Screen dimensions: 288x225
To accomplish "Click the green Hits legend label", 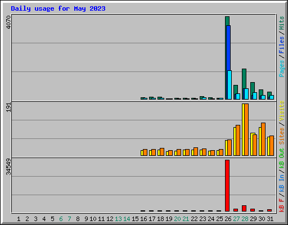I will (x=282, y=23).
